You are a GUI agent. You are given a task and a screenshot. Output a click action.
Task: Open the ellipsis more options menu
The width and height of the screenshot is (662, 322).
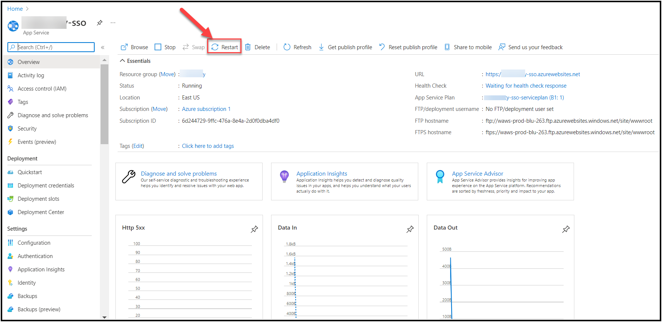click(x=113, y=23)
